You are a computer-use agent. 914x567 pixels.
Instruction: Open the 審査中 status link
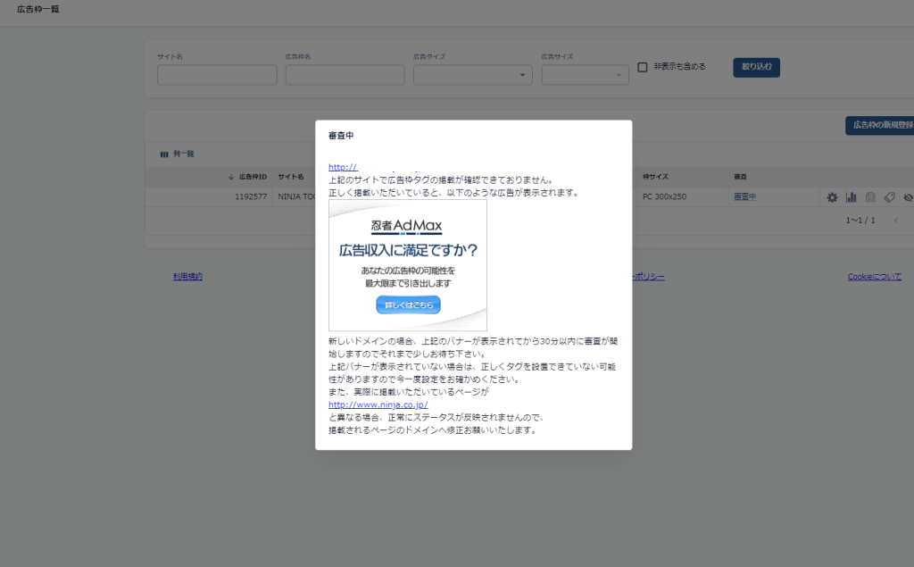coord(744,196)
